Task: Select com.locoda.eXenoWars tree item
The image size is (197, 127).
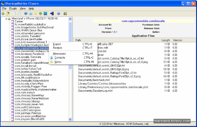Action: click(x=29, y=84)
